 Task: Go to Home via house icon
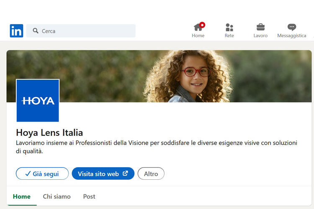pyautogui.click(x=198, y=27)
